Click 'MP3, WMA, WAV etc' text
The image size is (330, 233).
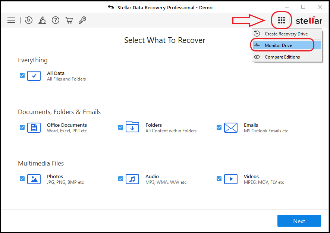click(x=166, y=182)
